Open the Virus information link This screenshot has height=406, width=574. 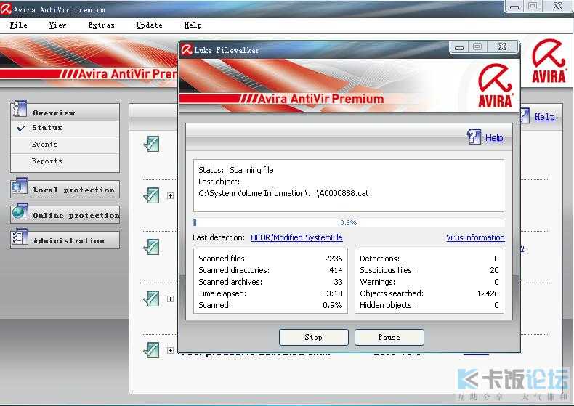click(x=475, y=237)
